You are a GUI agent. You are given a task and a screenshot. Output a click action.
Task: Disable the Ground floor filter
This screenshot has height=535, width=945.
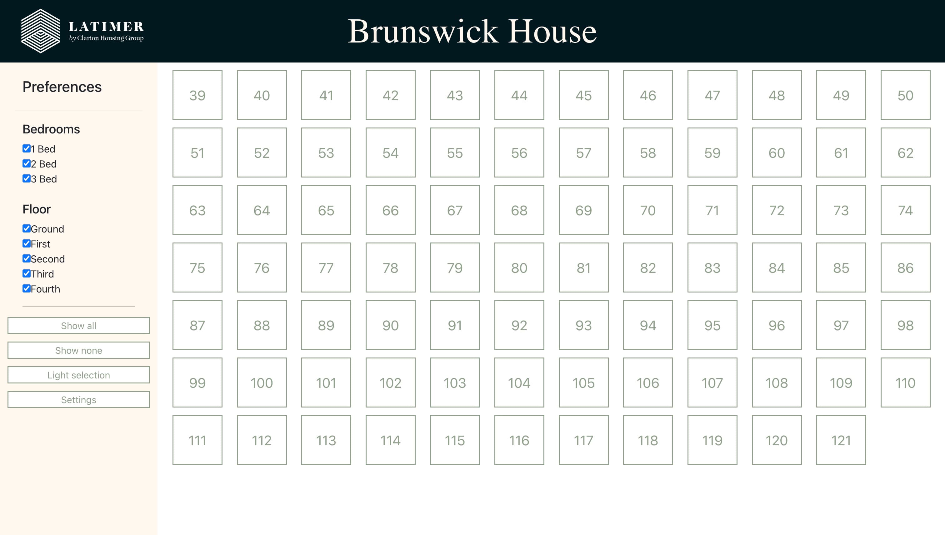(26, 228)
